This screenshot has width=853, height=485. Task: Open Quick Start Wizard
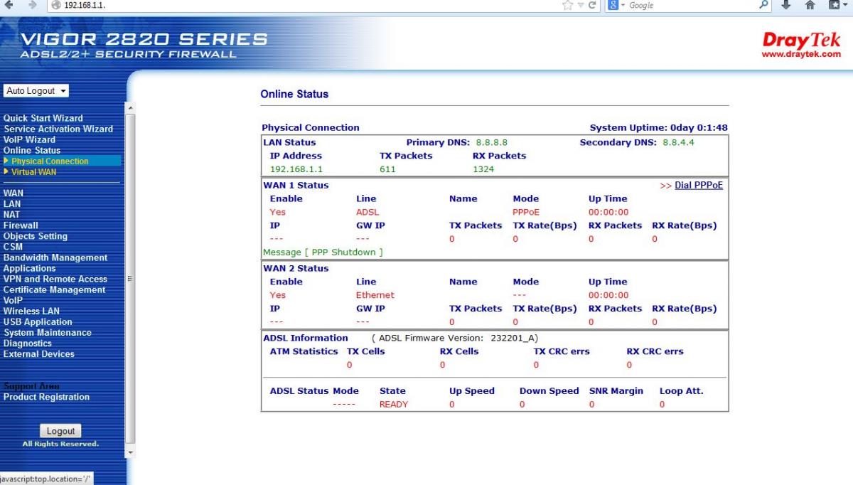(x=43, y=118)
